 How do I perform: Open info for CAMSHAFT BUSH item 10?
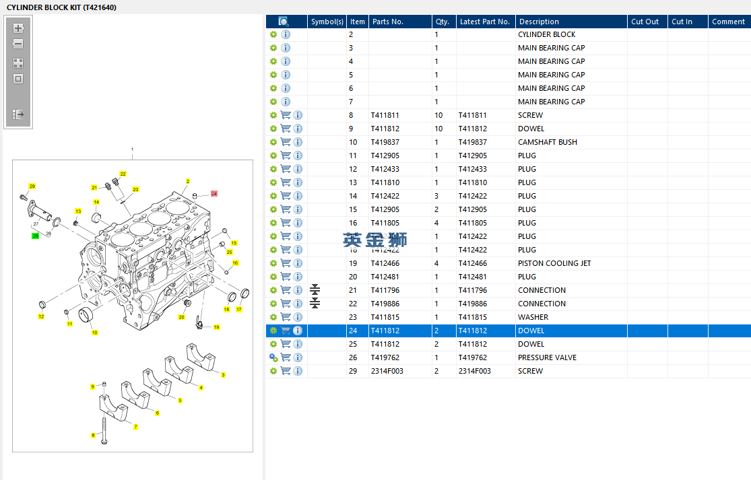click(298, 142)
